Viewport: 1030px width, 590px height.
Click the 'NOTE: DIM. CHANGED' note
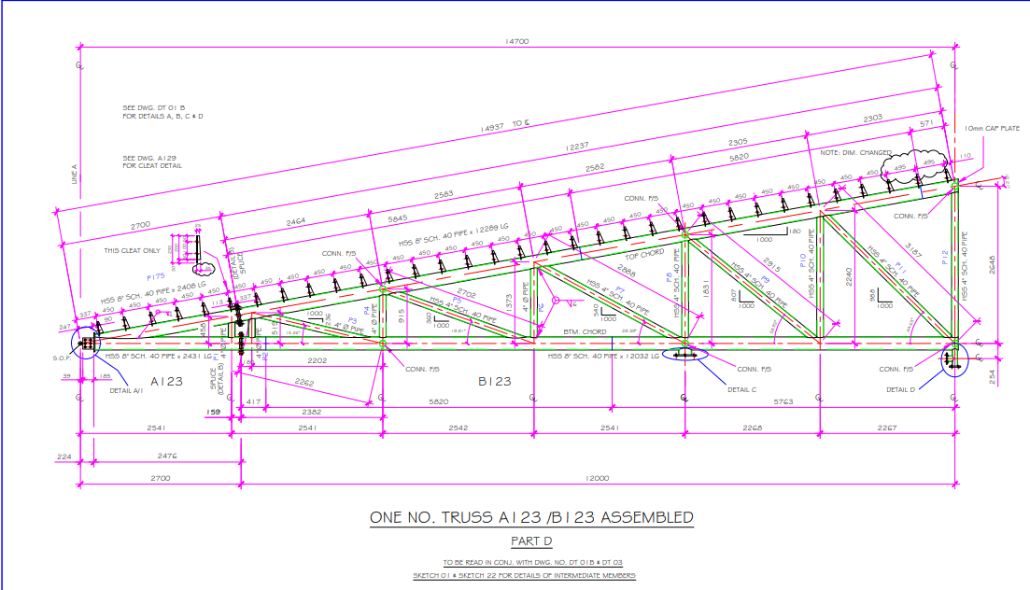(x=855, y=152)
